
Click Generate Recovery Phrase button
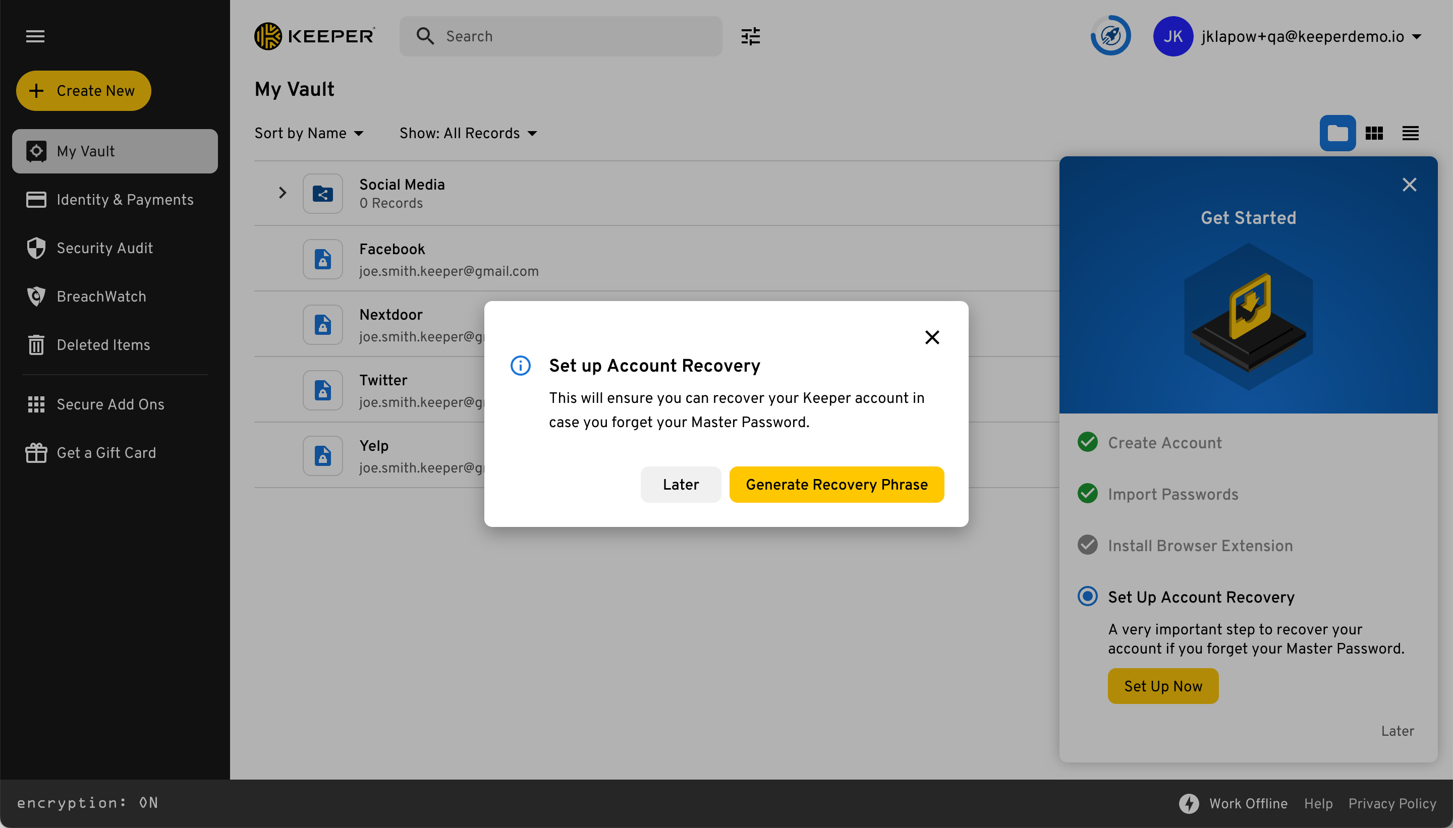[836, 485]
